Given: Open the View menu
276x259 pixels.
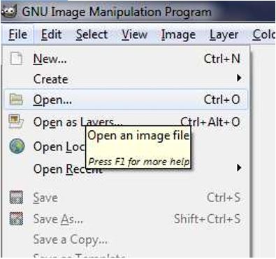Looking at the screenshot, I should point(135,35).
